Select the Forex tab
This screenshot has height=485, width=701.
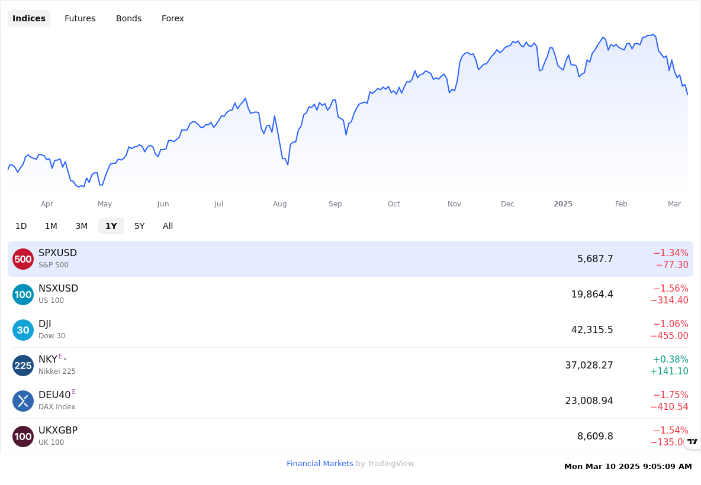pyautogui.click(x=172, y=18)
